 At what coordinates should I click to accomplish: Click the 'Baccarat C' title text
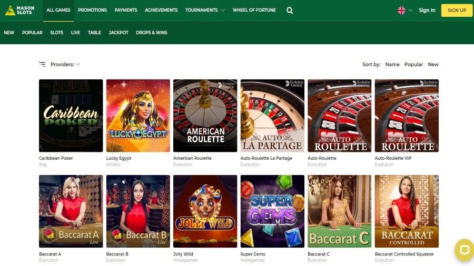click(319, 254)
